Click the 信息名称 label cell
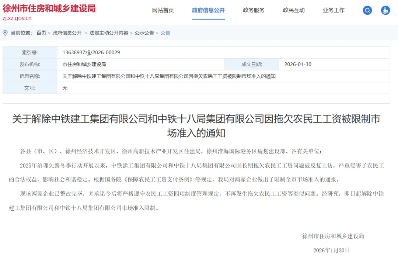 30,76
